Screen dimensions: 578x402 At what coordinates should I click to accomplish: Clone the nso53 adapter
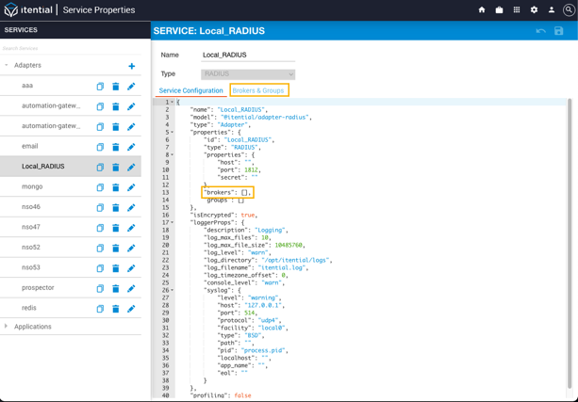[x=100, y=268]
